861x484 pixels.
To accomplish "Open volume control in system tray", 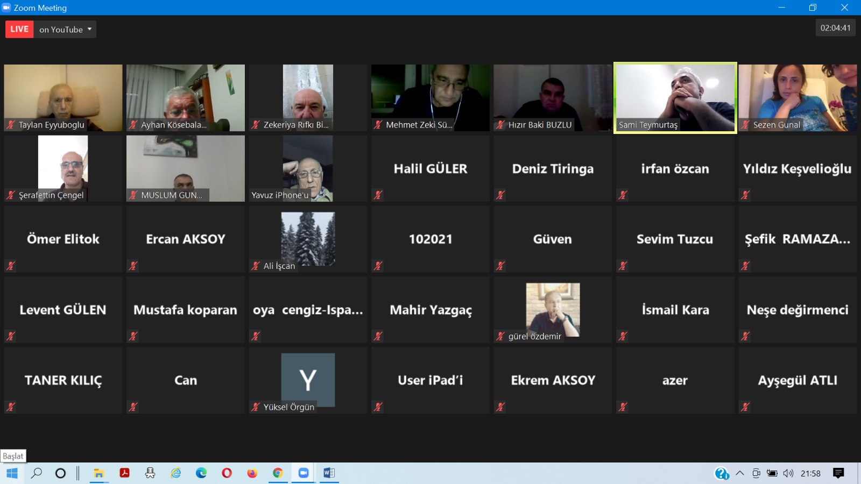I will tap(788, 473).
